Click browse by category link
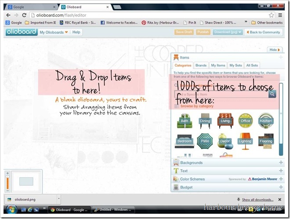 coord(197,106)
